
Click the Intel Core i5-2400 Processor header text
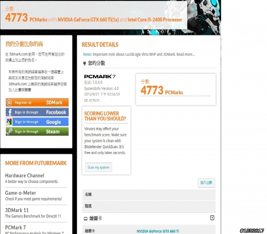tap(155, 20)
